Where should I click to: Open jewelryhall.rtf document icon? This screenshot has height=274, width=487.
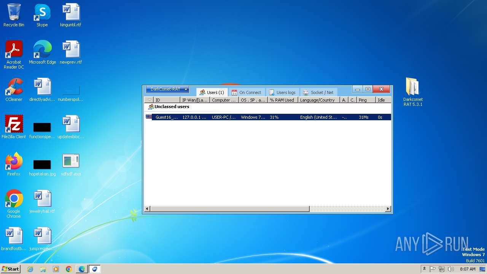click(42, 202)
